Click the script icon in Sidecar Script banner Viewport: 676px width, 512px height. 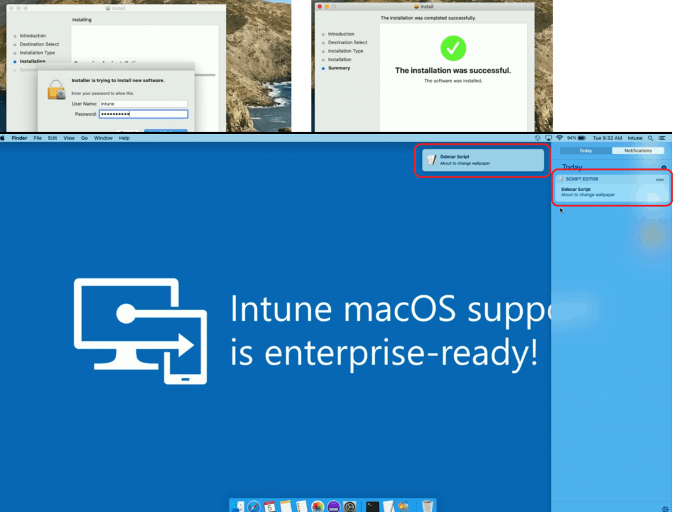[432, 160]
